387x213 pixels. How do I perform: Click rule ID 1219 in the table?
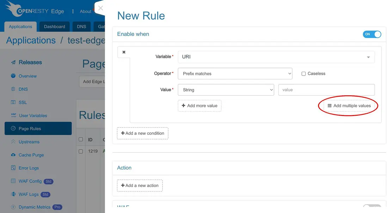pyautogui.click(x=93, y=151)
